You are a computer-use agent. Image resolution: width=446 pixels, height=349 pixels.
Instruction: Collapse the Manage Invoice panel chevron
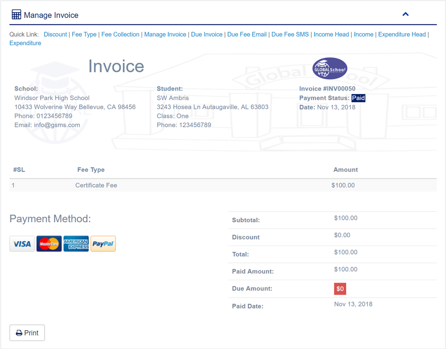click(405, 14)
